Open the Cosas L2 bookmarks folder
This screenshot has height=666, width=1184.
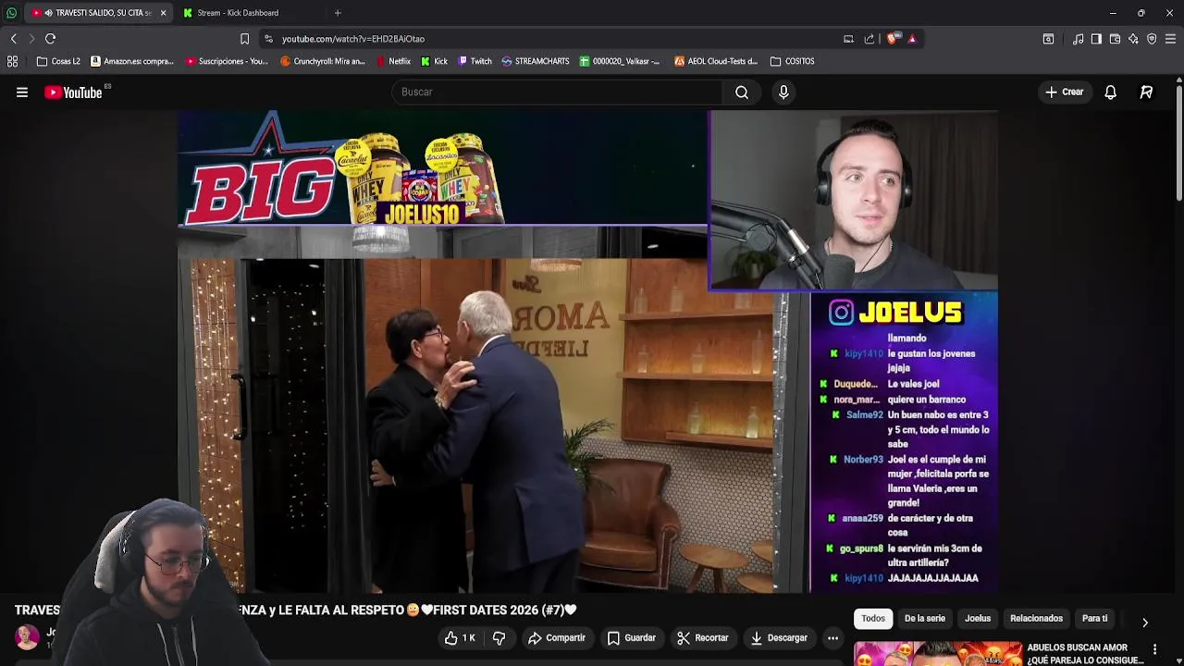[x=58, y=61]
